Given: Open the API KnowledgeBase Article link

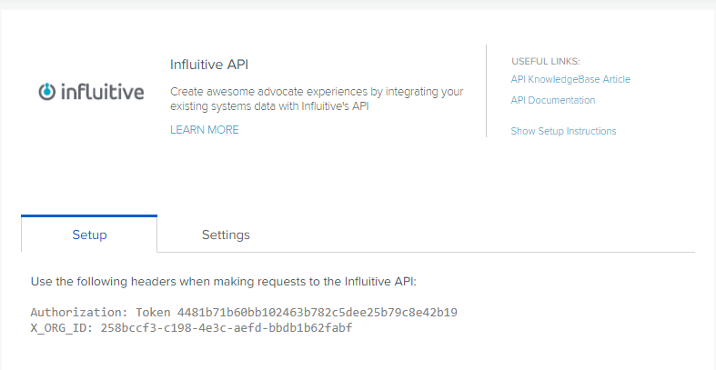Looking at the screenshot, I should pyautogui.click(x=570, y=79).
